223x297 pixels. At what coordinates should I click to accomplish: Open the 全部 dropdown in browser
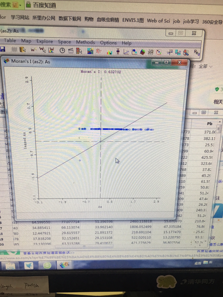(205, 66)
